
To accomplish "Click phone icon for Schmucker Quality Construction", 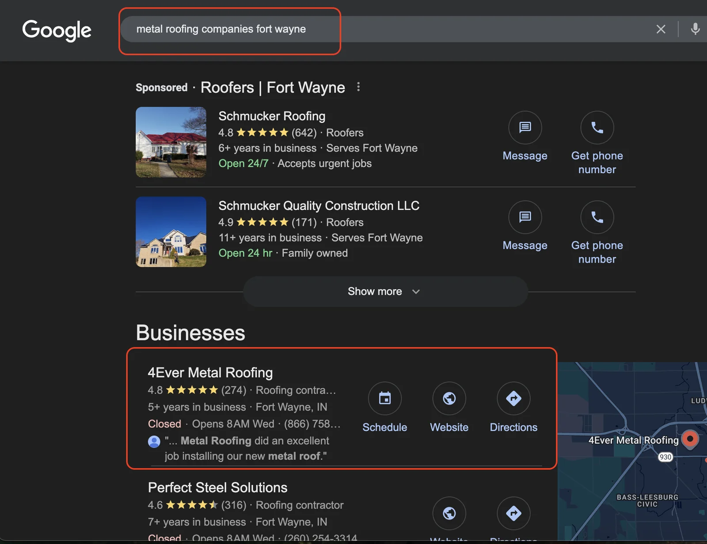I will [597, 217].
